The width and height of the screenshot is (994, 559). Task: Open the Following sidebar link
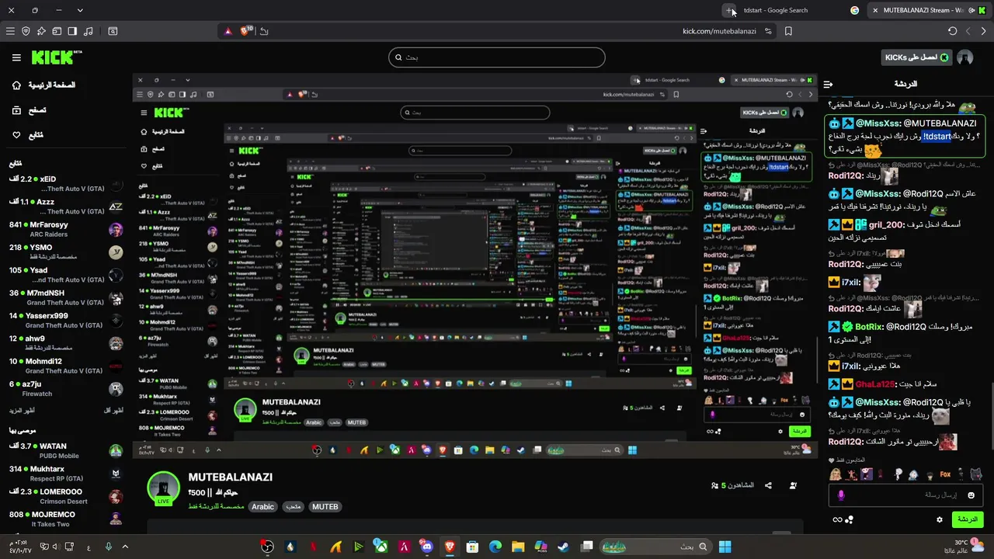[30, 135]
